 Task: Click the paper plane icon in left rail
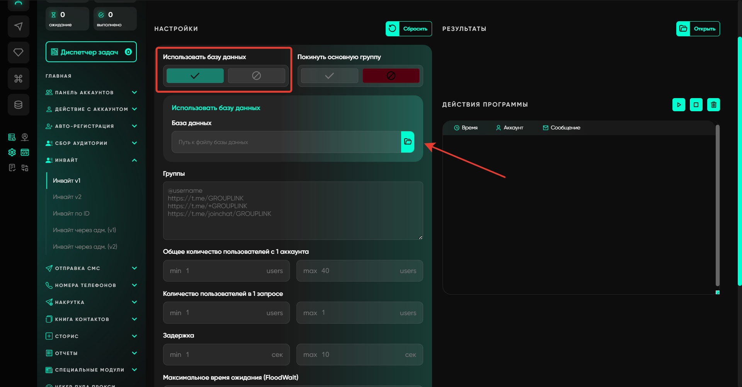tap(18, 26)
